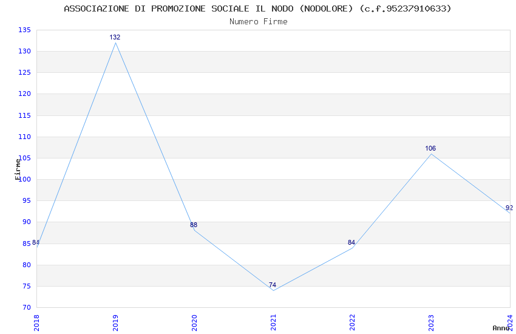516x334 pixels.
Task: Click the 75 y-axis tick label
Action: (27, 286)
